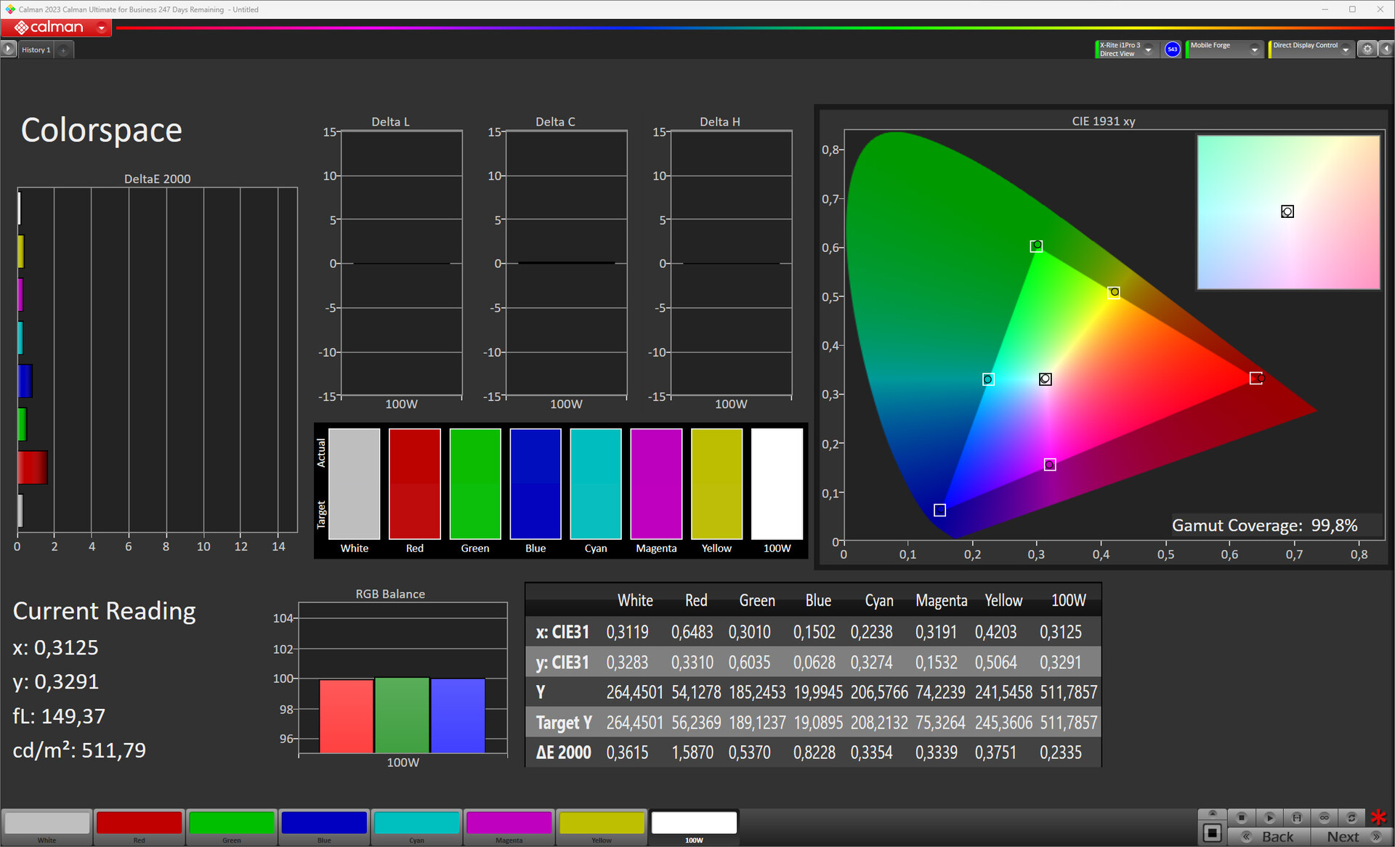Add a new history tab
Image resolution: width=1395 pixels, height=847 pixels.
coord(64,50)
